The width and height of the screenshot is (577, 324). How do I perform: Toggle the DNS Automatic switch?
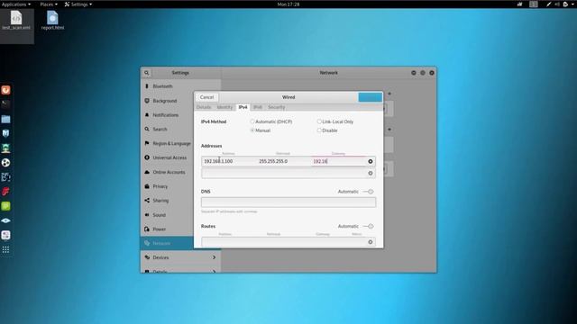click(x=368, y=192)
